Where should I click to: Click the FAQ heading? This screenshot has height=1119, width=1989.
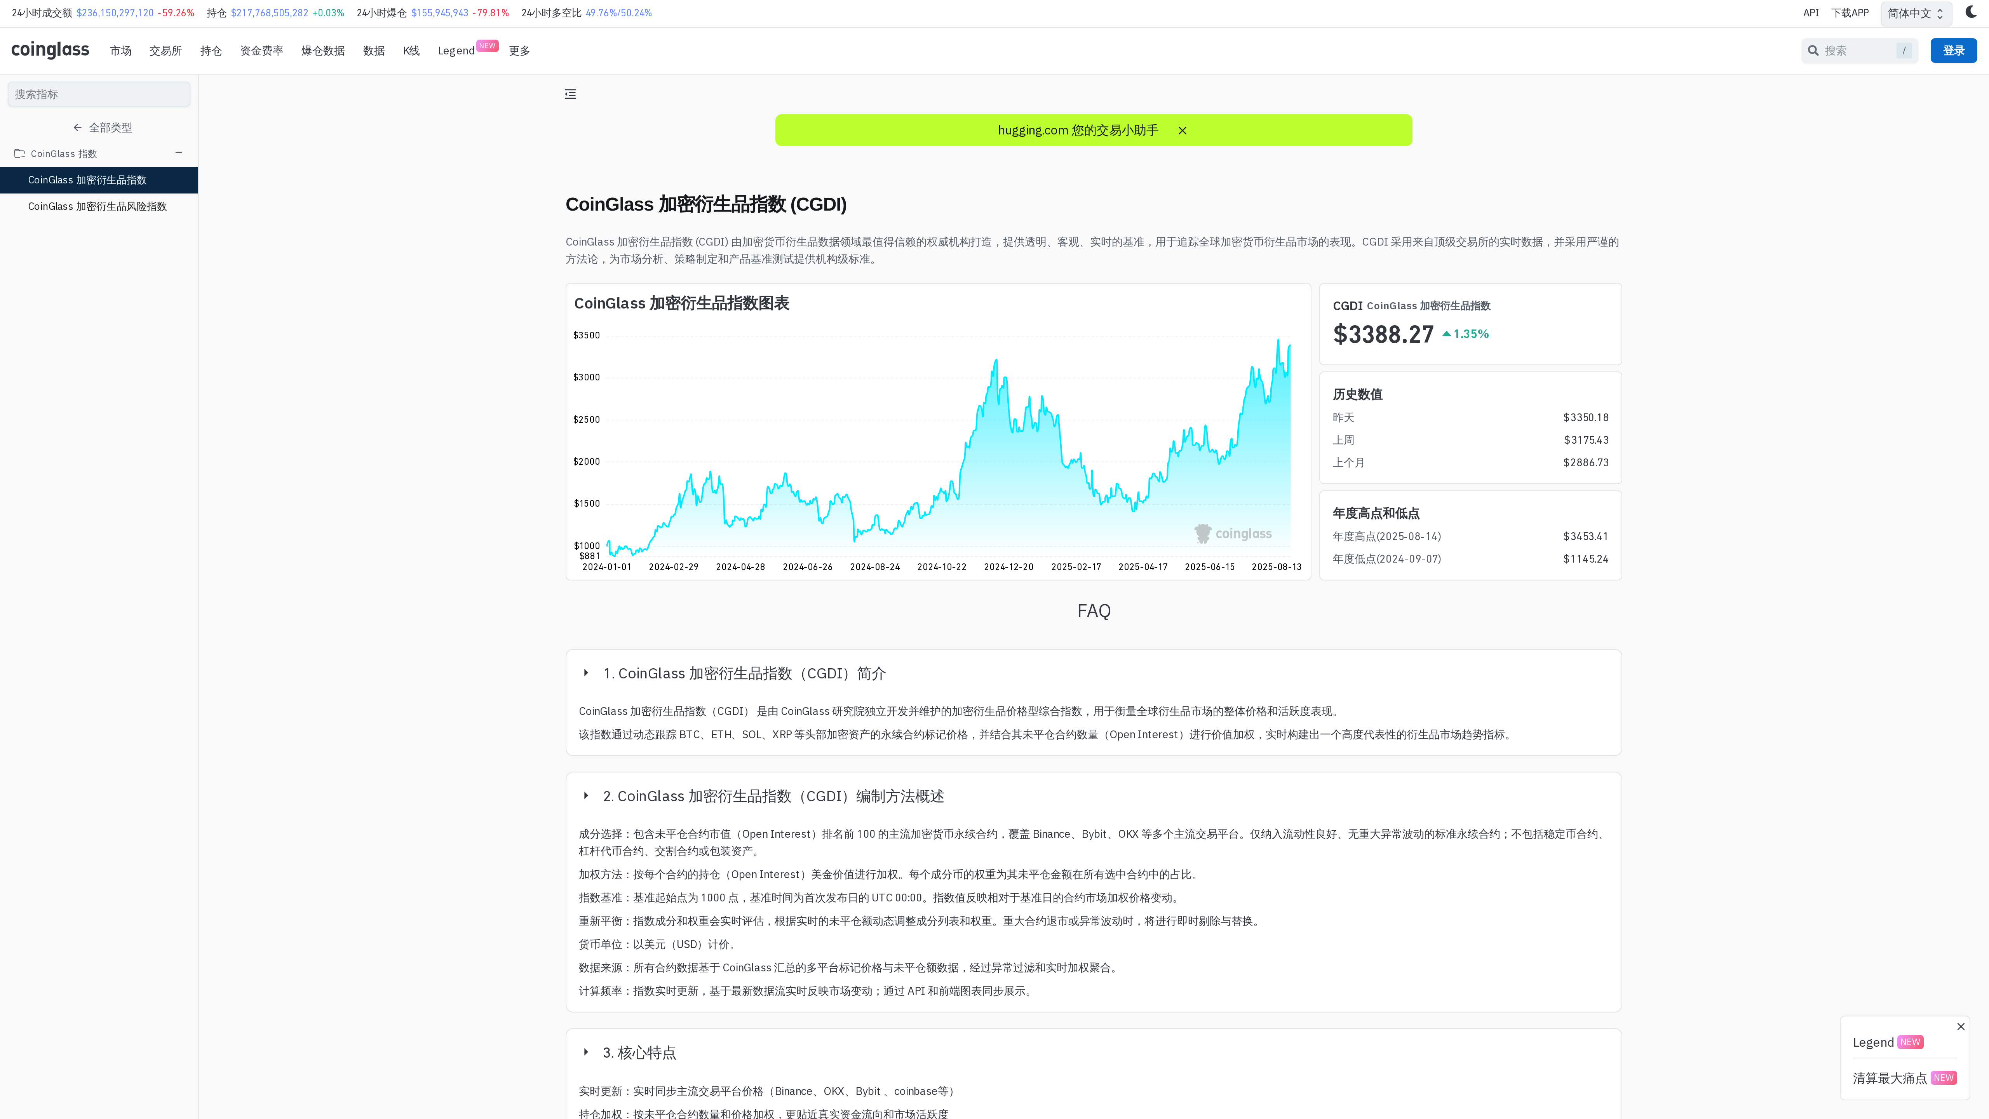[1093, 612]
